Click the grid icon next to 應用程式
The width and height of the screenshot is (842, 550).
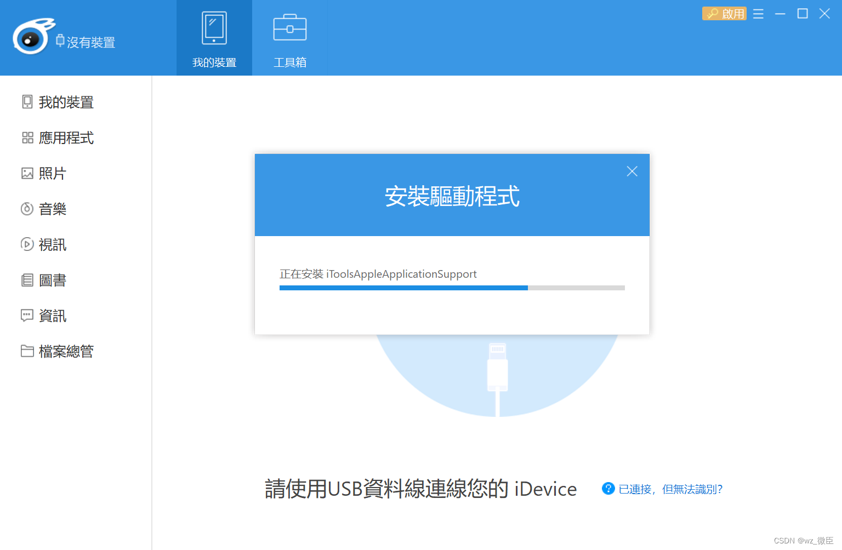(x=27, y=137)
